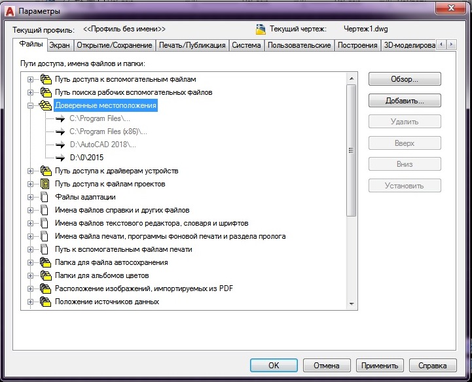Click folder icon beside Доверенные местоположения
472x382 pixels.
[x=45, y=105]
